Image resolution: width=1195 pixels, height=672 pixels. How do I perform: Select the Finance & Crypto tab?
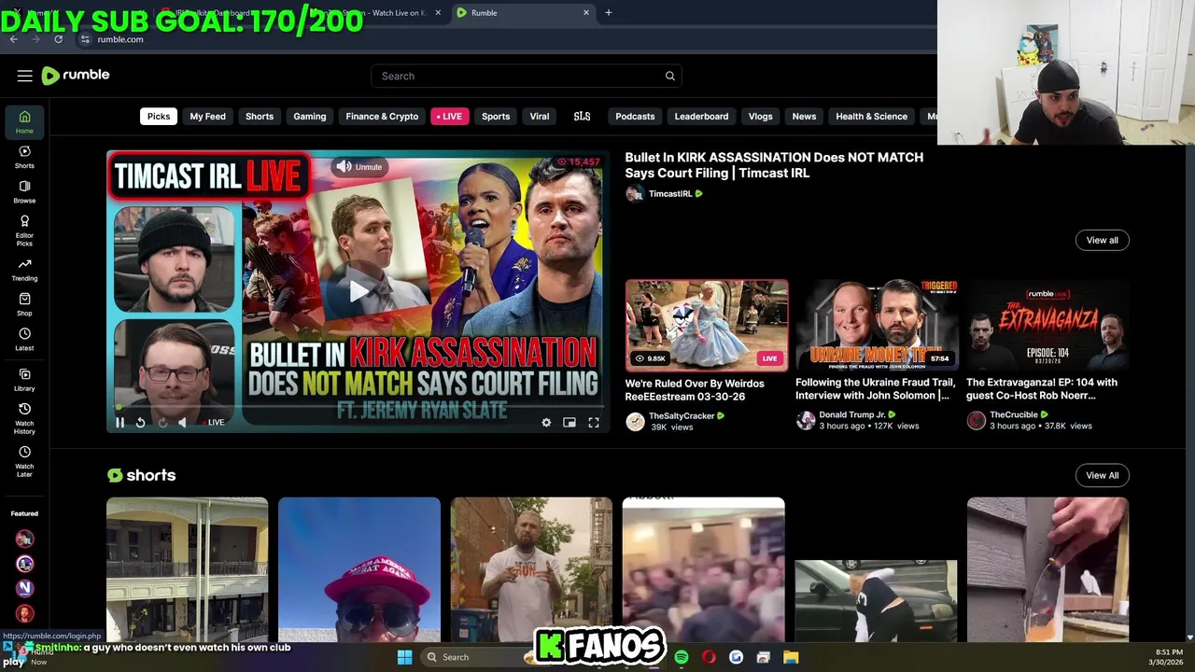pyautogui.click(x=382, y=116)
